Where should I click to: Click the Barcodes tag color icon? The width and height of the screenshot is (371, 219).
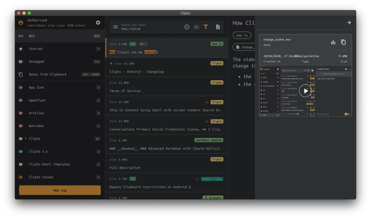point(21,126)
